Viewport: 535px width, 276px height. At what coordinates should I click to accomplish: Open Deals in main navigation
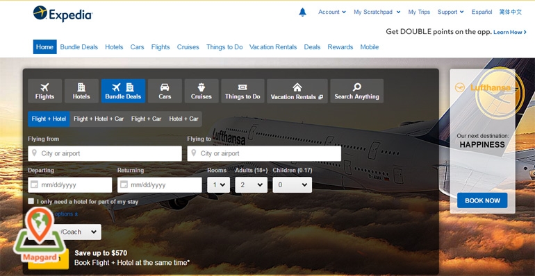click(312, 47)
